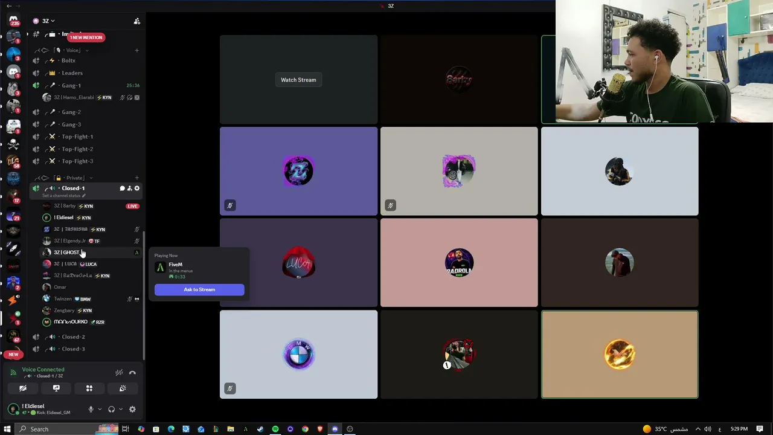Open Closed-1 channel settings gear
Viewport: 773px width, 435px height.
click(x=137, y=188)
